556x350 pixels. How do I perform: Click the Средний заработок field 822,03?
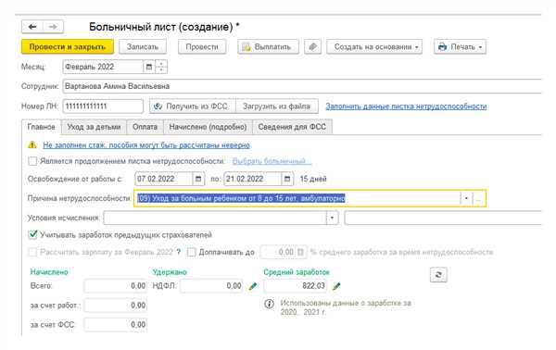tap(295, 286)
